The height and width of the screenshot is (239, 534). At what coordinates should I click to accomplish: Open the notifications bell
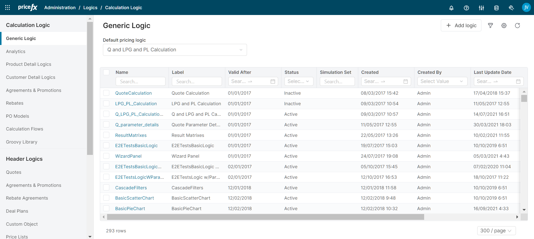(x=451, y=8)
